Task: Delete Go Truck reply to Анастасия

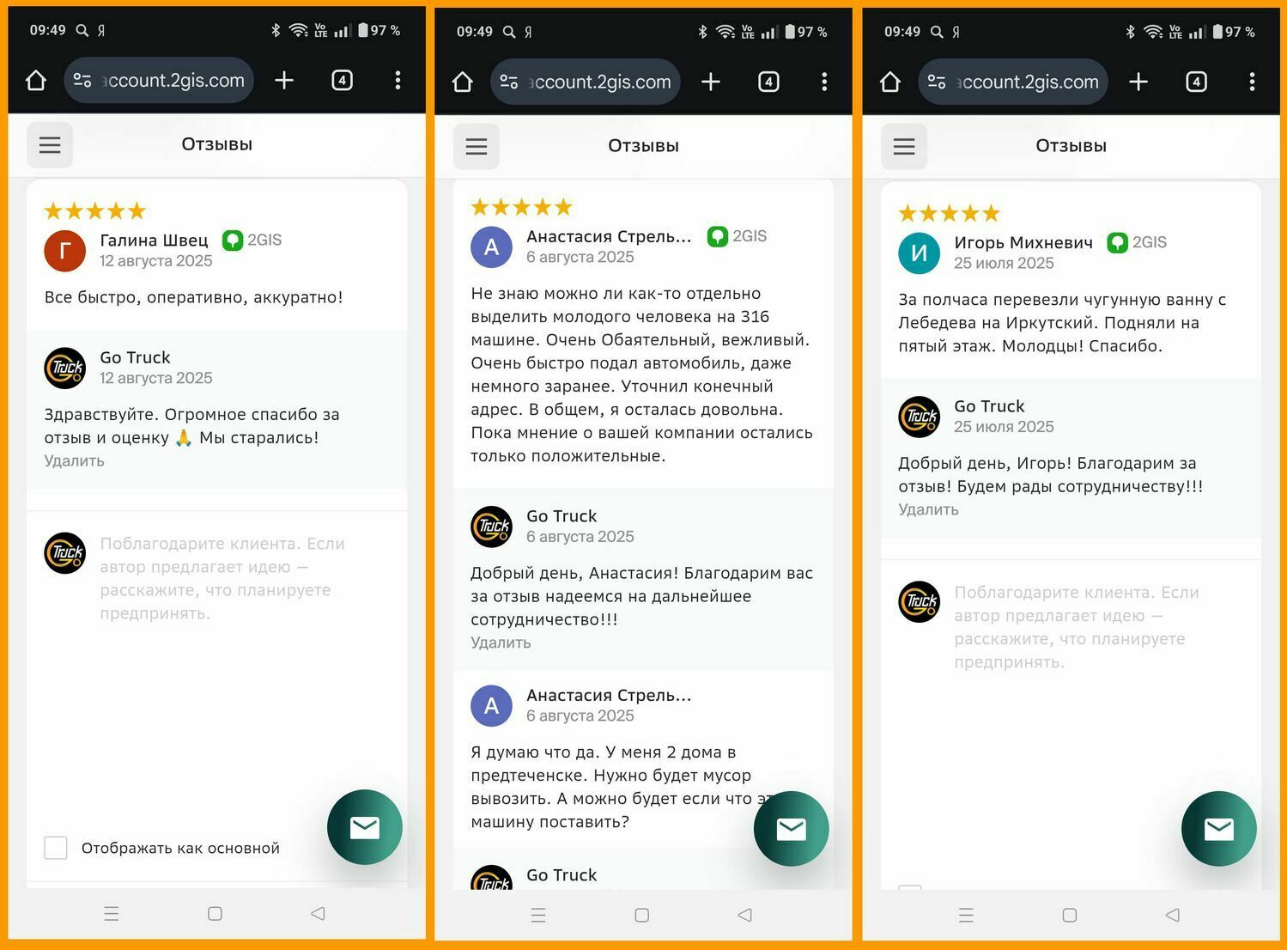Action: pyautogui.click(x=501, y=642)
